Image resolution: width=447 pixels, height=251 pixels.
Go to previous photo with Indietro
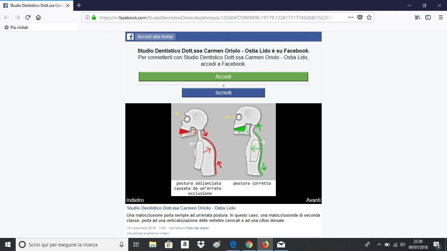135,200
